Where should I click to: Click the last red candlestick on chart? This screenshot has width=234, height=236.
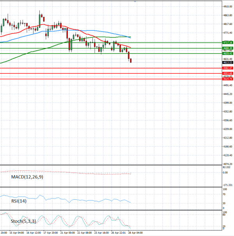tap(131, 60)
